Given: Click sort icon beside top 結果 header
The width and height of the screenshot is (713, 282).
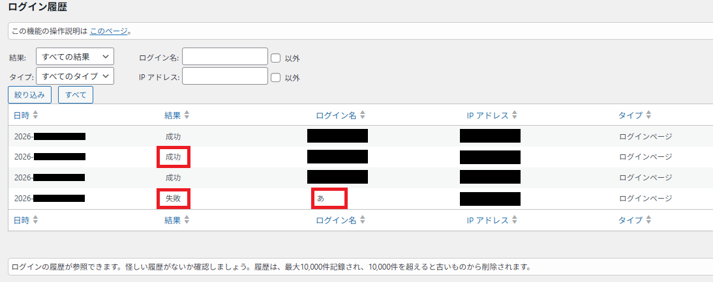Looking at the screenshot, I should (x=187, y=115).
